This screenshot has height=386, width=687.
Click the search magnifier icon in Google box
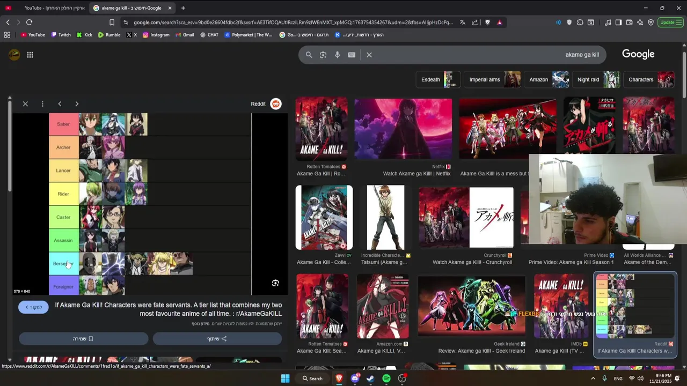pyautogui.click(x=309, y=55)
